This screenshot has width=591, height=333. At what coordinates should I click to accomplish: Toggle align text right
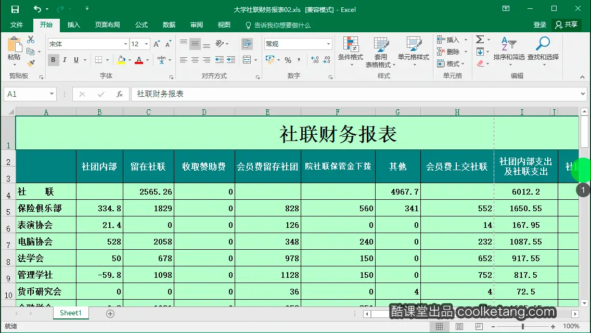pos(207,60)
